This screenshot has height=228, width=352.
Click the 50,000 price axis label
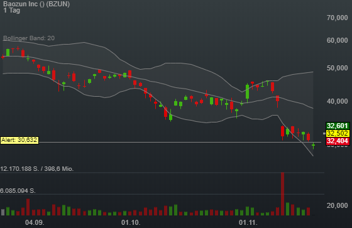click(x=337, y=68)
